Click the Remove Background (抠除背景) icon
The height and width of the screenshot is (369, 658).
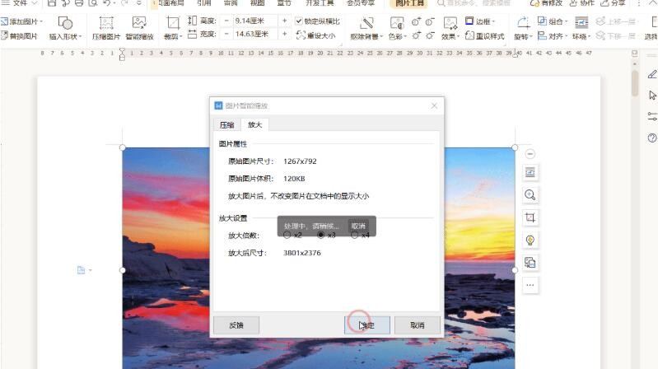366,27
